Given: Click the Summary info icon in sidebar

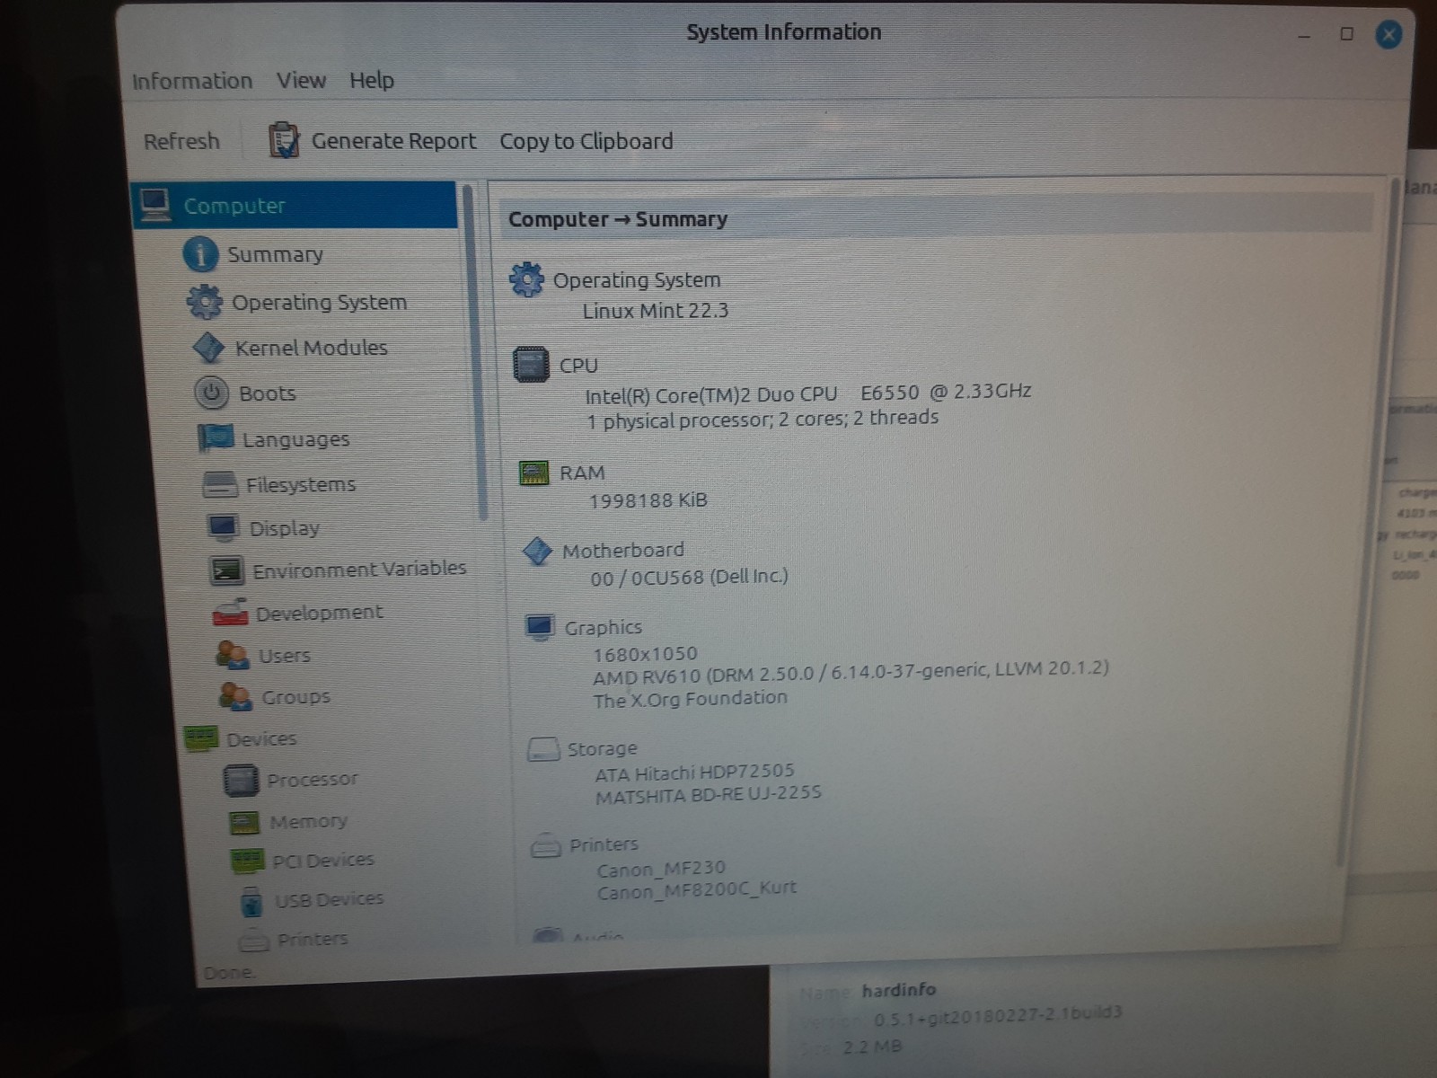Looking at the screenshot, I should click(x=200, y=254).
